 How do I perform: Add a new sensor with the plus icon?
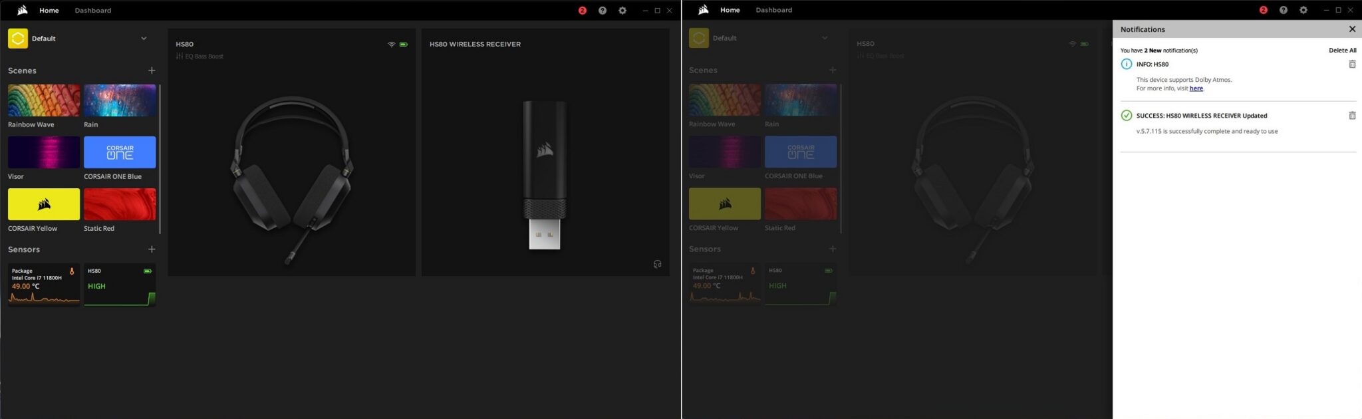tap(152, 249)
